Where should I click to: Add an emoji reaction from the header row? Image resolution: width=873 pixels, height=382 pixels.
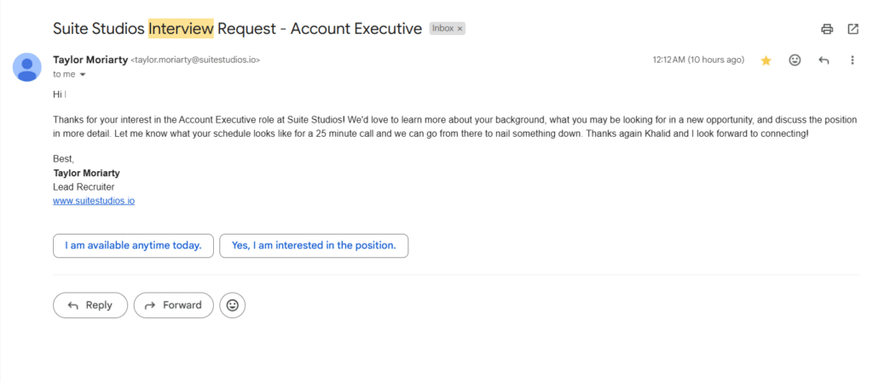(x=795, y=60)
